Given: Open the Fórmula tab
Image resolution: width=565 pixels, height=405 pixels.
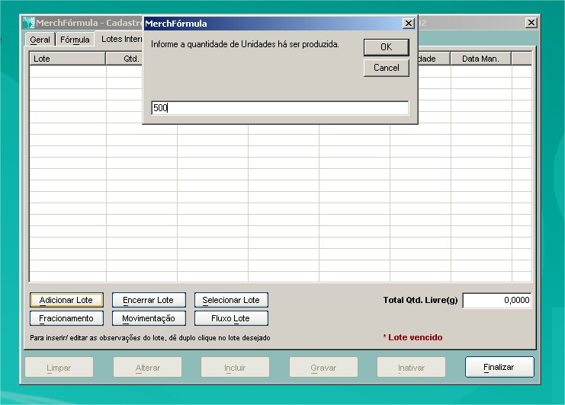Looking at the screenshot, I should tap(75, 40).
